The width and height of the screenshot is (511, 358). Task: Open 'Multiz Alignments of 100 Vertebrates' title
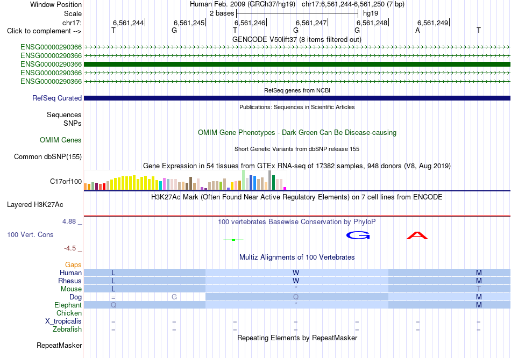click(x=297, y=257)
